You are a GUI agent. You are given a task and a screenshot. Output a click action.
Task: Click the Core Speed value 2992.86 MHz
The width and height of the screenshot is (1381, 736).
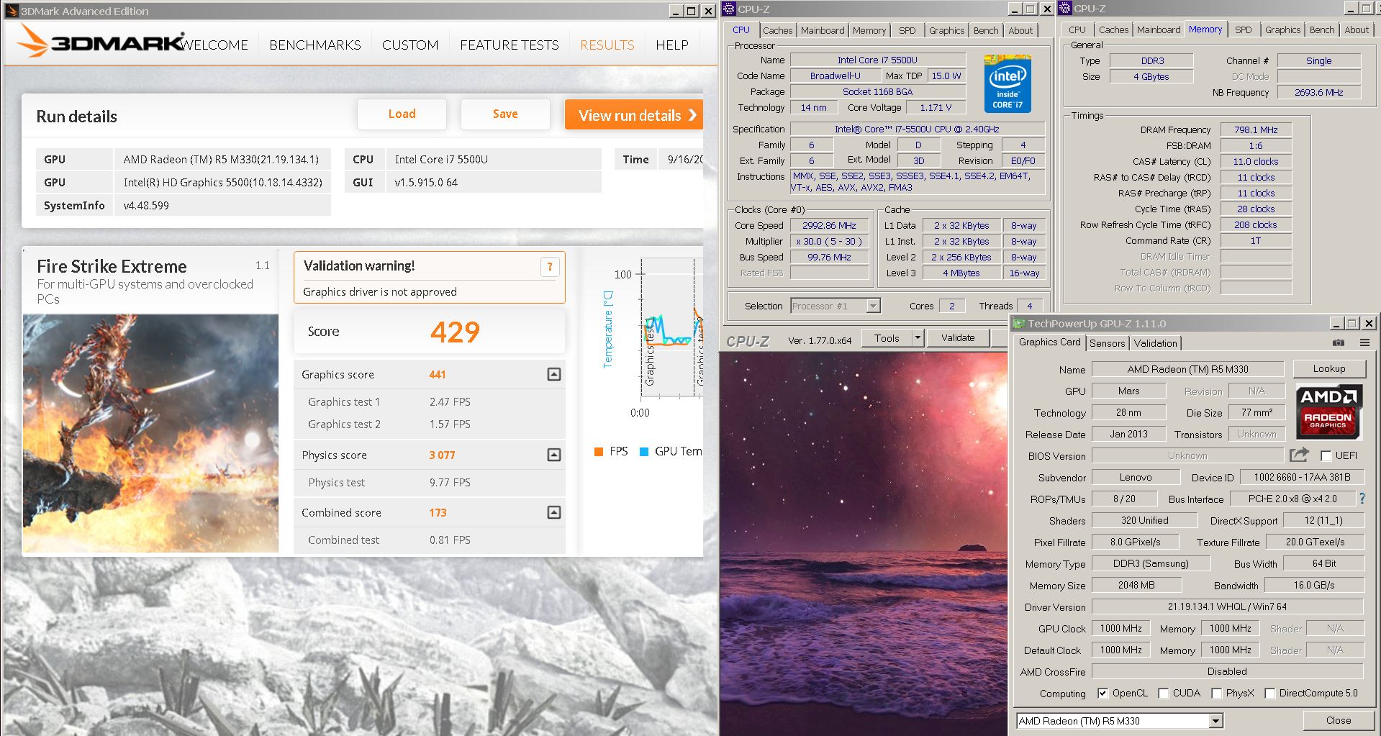click(829, 225)
